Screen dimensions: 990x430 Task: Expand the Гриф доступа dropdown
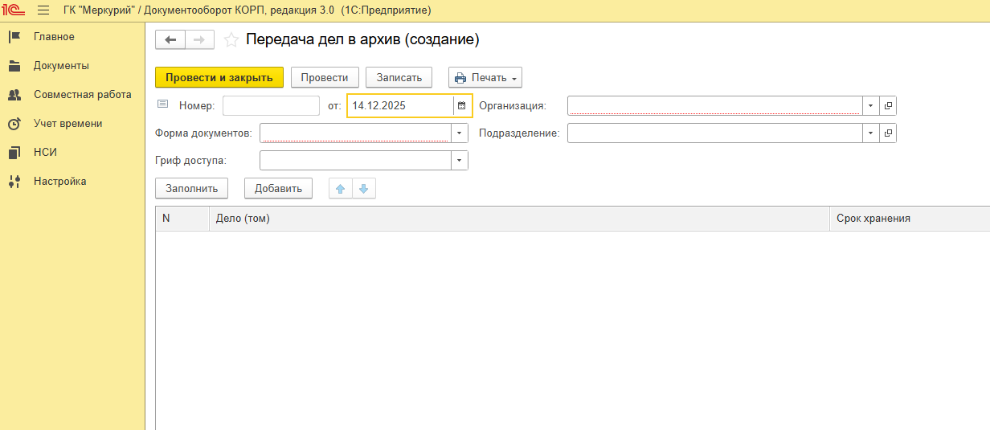point(459,161)
